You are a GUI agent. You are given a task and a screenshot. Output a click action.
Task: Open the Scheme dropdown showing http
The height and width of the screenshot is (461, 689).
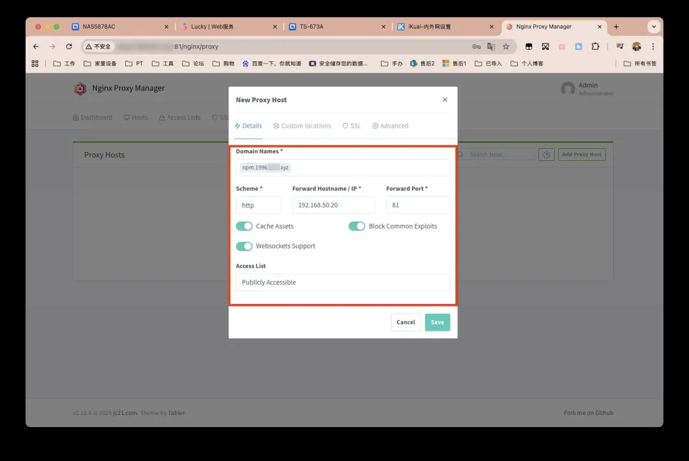point(258,205)
